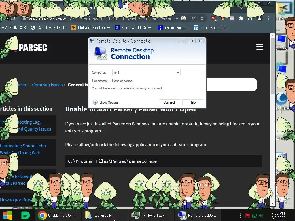Screen dimensions: 295x221
Task: Click the 'None specified' user name text
Action: coord(122,81)
